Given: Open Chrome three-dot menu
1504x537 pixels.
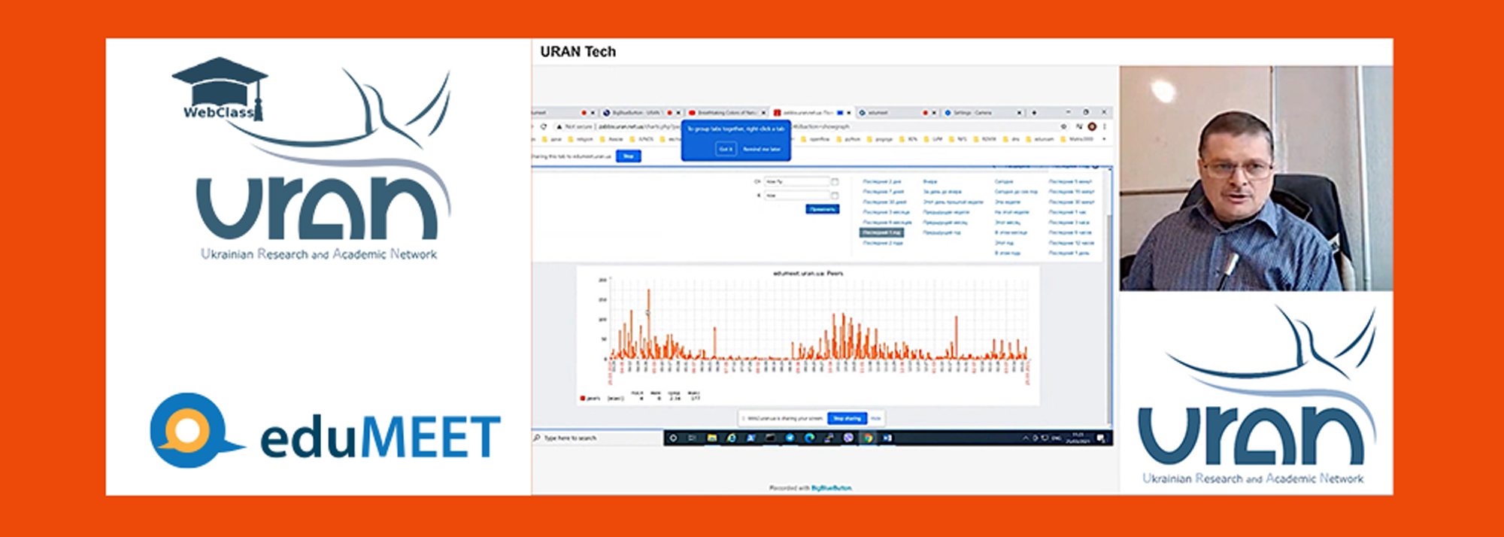Looking at the screenshot, I should pos(1104,126).
